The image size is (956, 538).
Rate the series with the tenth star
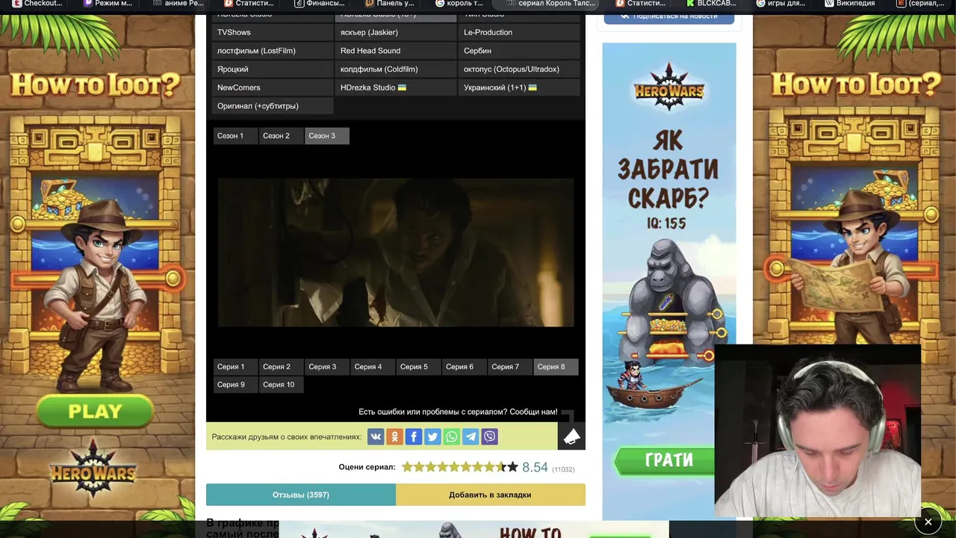click(512, 467)
